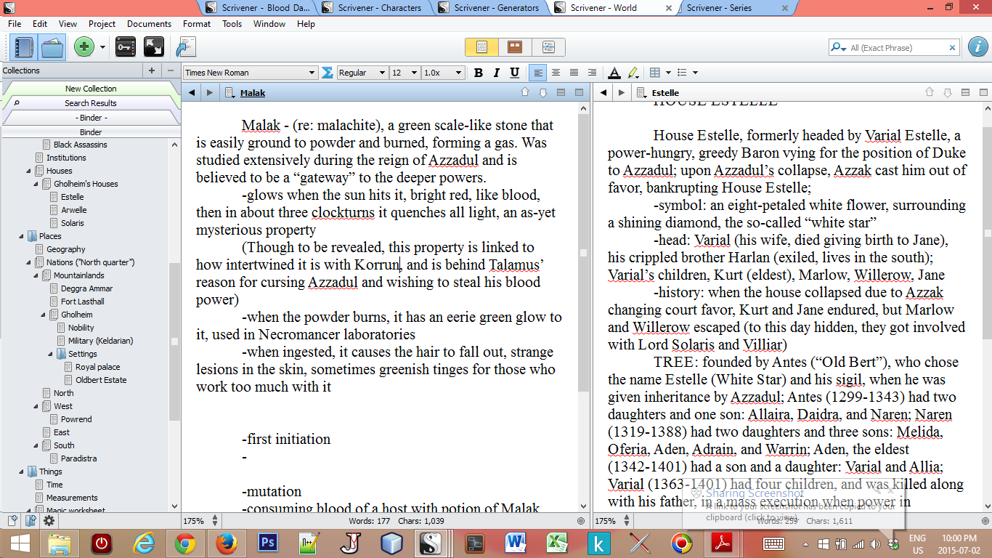Center align text
The image size is (992, 558).
point(556,73)
